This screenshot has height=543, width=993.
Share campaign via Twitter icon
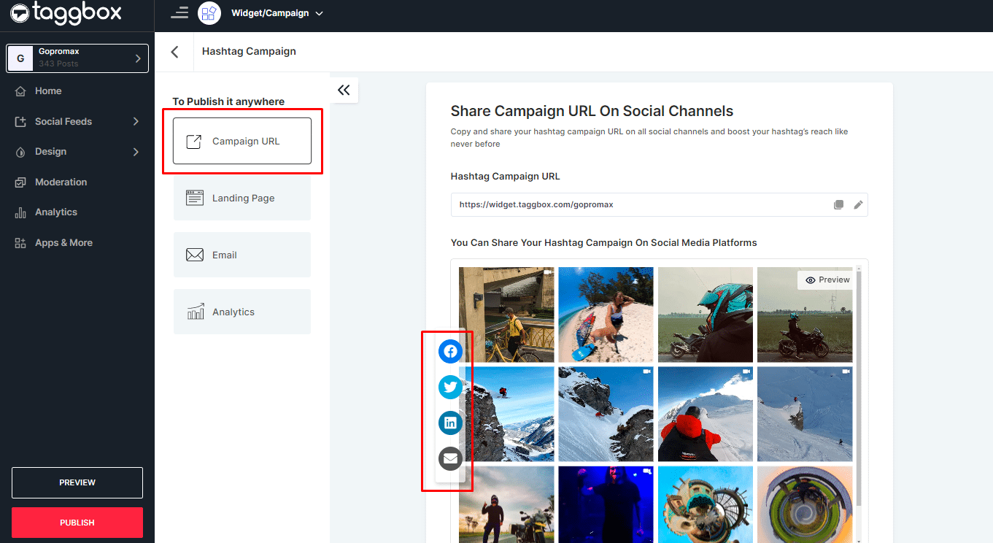(450, 387)
